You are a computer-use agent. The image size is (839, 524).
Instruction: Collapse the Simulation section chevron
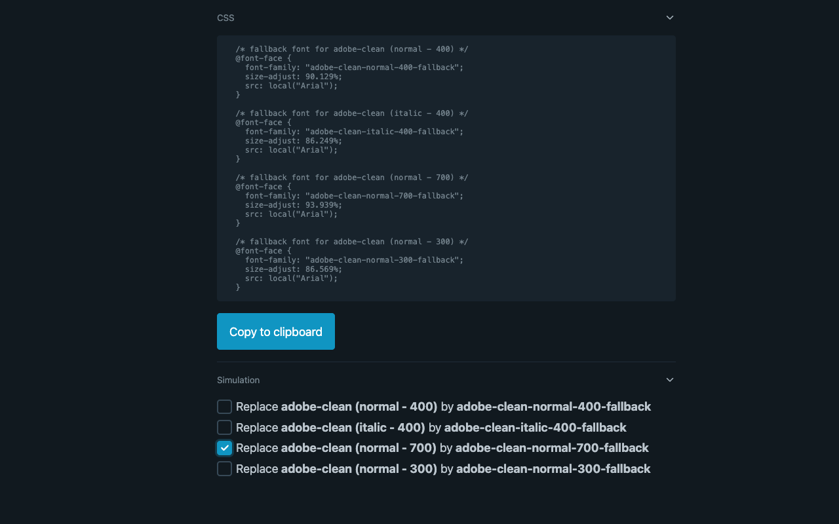669,380
